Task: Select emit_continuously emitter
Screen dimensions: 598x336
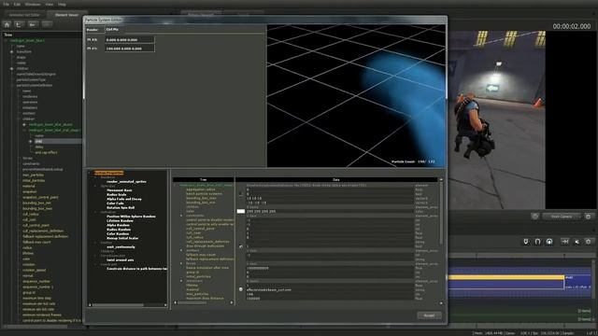Action: (x=121, y=246)
